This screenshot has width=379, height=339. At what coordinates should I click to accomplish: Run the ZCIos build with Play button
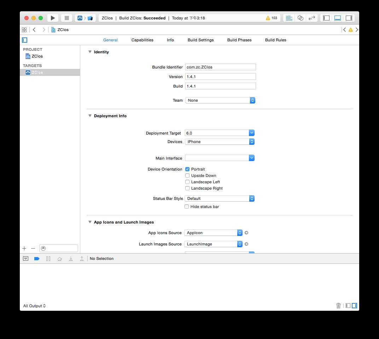pyautogui.click(x=53, y=18)
